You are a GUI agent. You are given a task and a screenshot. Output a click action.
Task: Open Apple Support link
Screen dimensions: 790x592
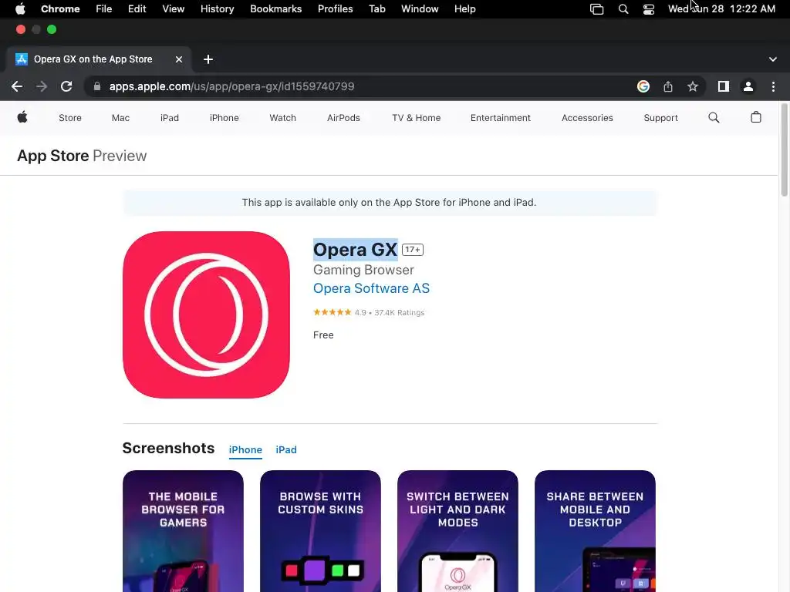[660, 118]
